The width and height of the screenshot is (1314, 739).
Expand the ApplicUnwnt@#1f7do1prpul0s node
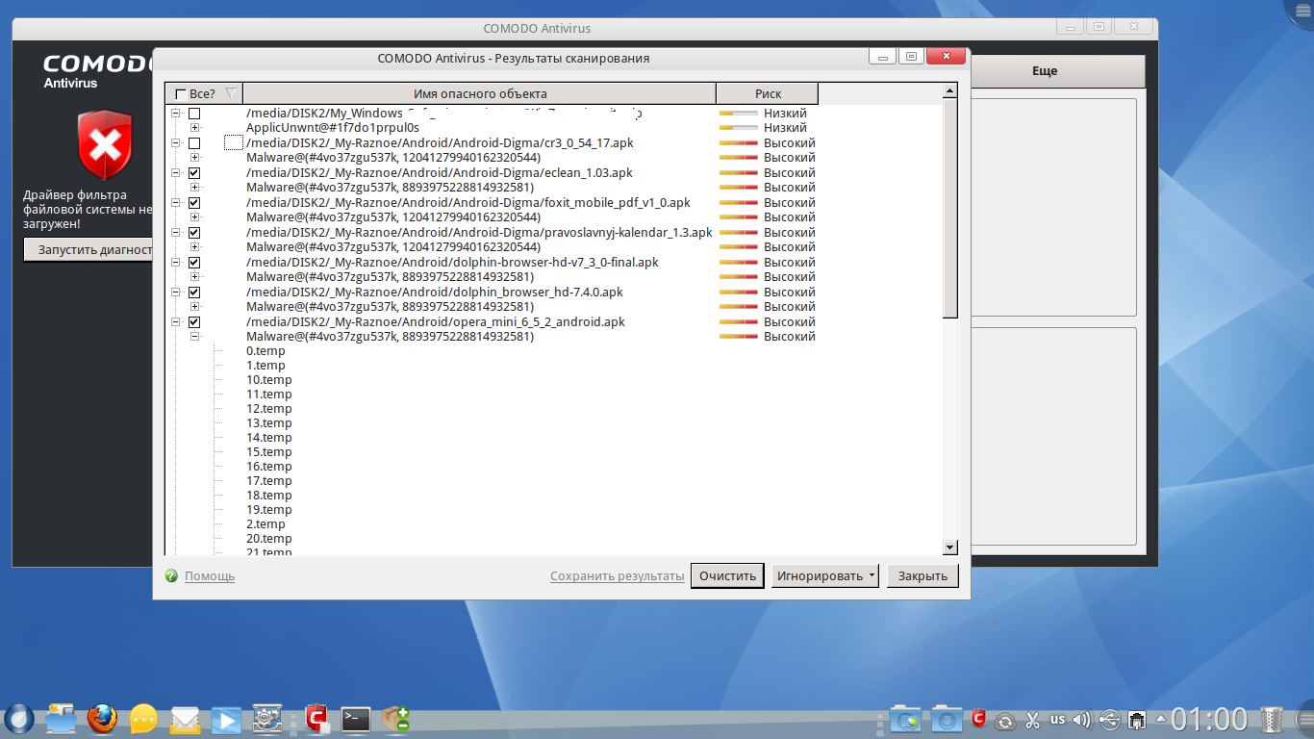[x=194, y=128]
